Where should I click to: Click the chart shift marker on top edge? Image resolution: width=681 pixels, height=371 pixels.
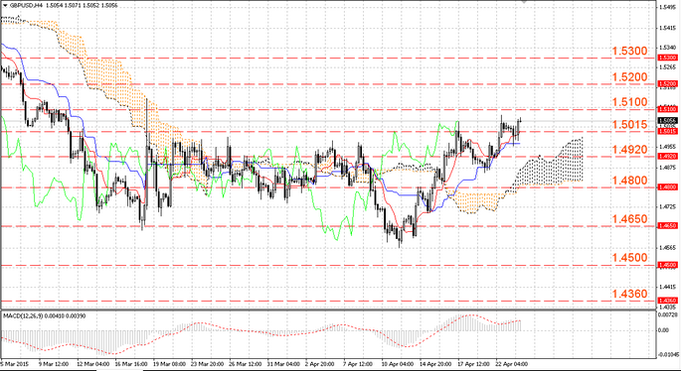(524, 2)
